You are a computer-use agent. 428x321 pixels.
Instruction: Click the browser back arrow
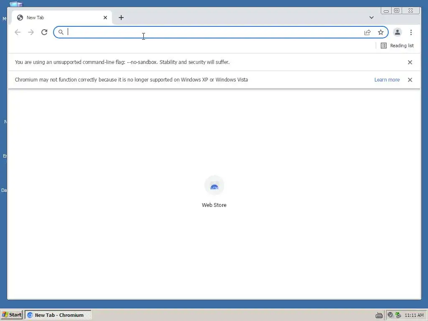(x=18, y=32)
